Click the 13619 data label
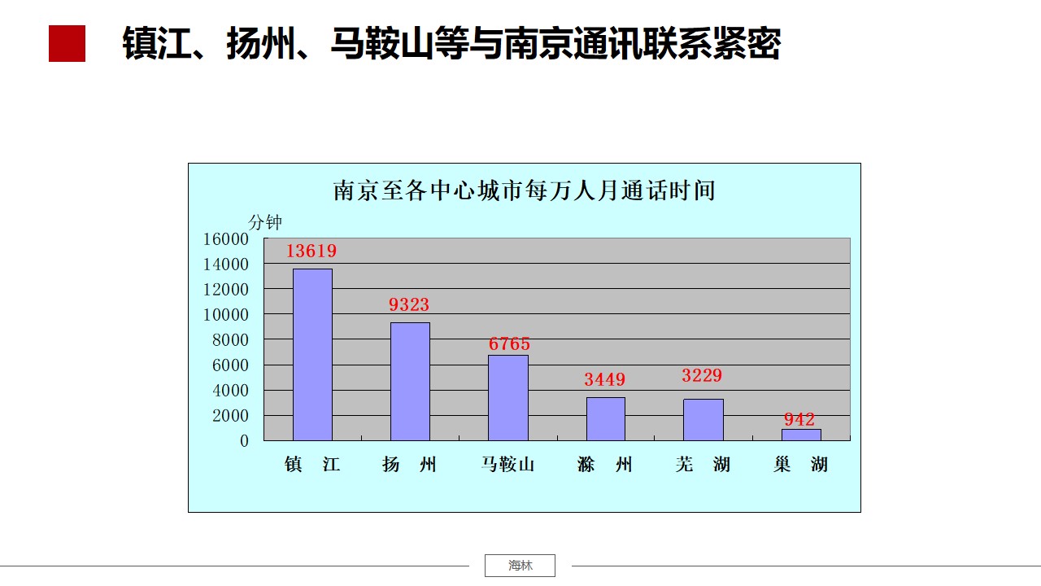The image size is (1041, 586). (x=311, y=251)
